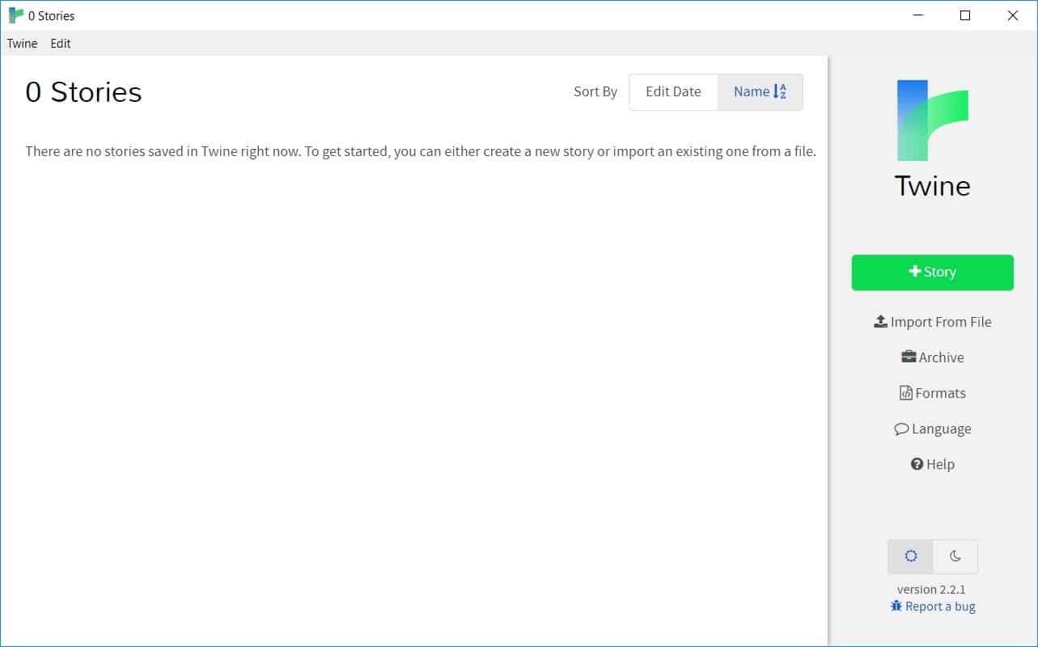Click the bug icon beside Report a bug
The image size is (1038, 647).
pos(896,607)
